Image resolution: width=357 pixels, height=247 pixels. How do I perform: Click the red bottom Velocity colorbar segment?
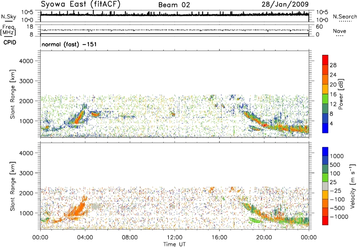(325, 221)
